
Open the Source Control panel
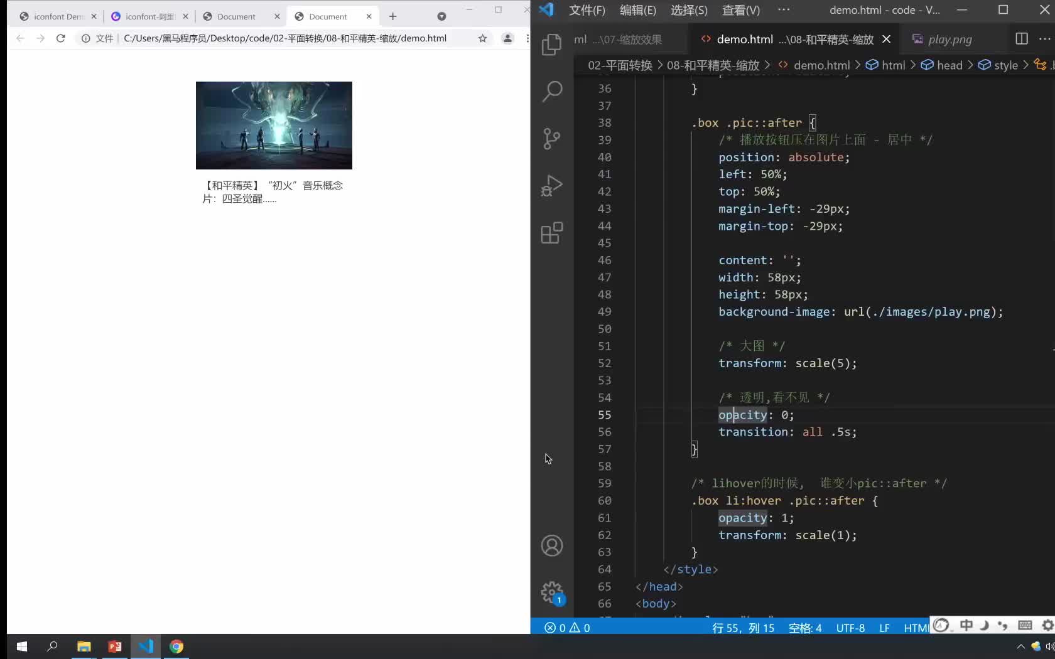pyautogui.click(x=551, y=139)
